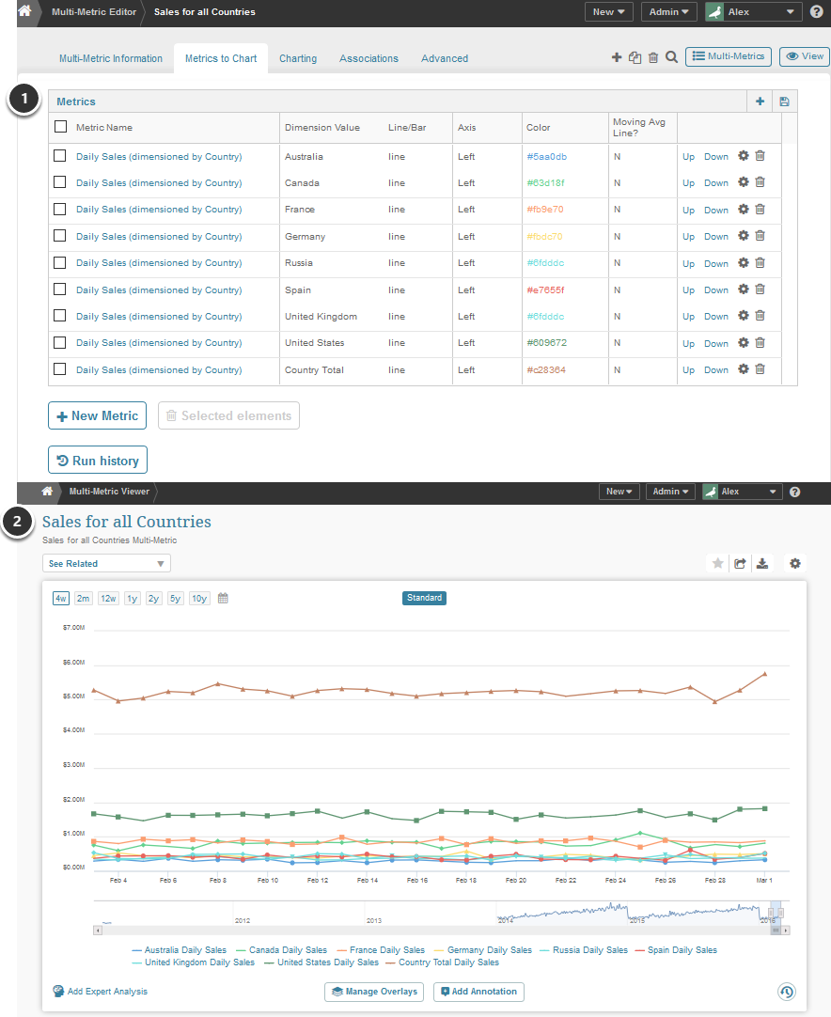Check the box for the France metric row
The height and width of the screenshot is (1017, 831).
tap(60, 209)
